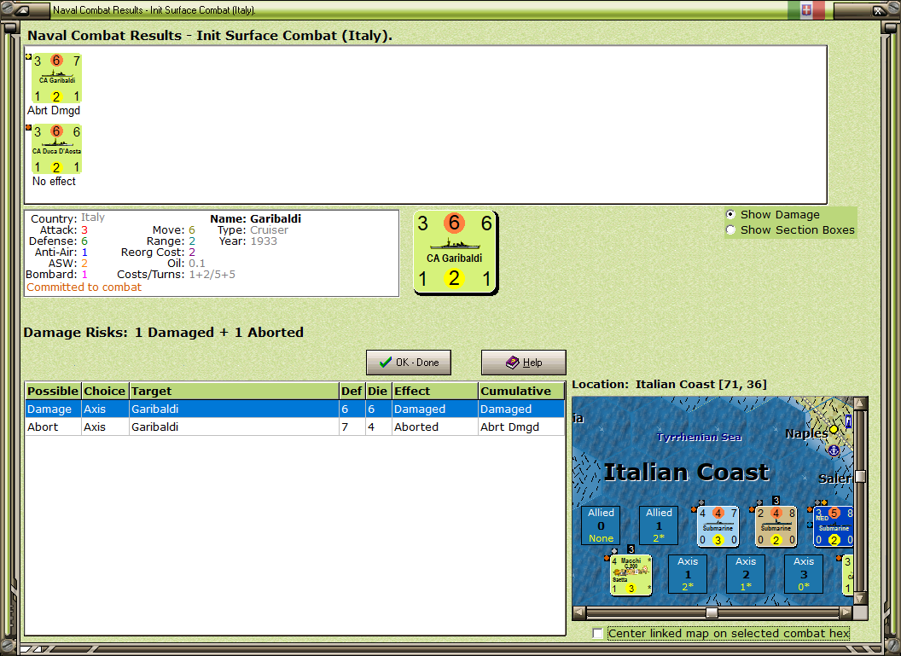Open the Help button

(524, 363)
